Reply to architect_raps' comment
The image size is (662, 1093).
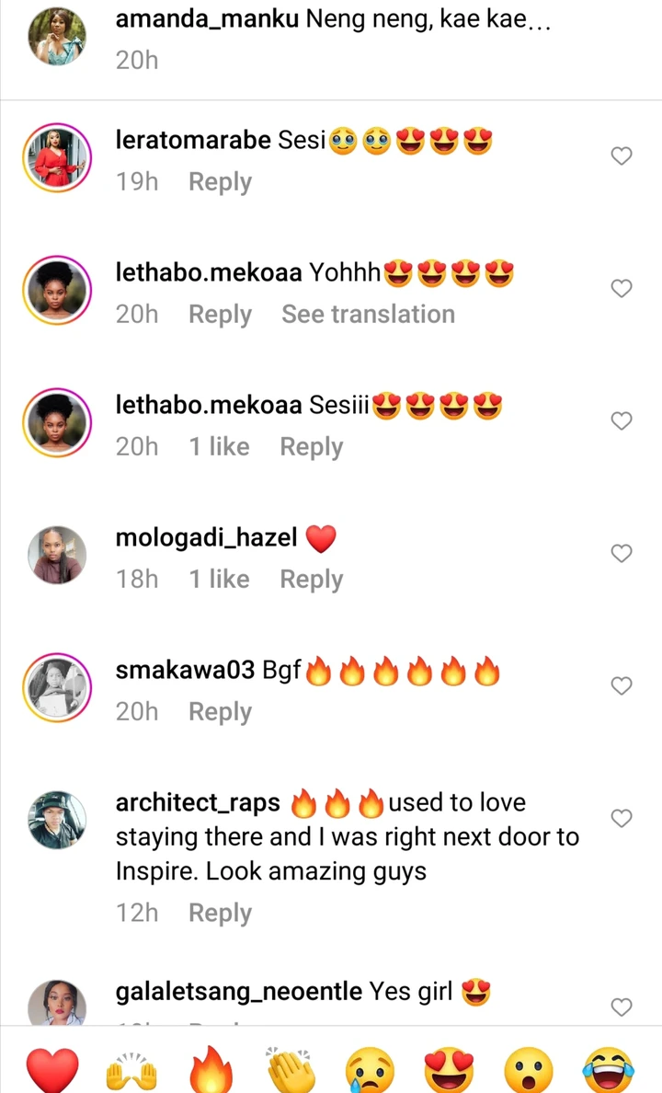click(x=220, y=913)
